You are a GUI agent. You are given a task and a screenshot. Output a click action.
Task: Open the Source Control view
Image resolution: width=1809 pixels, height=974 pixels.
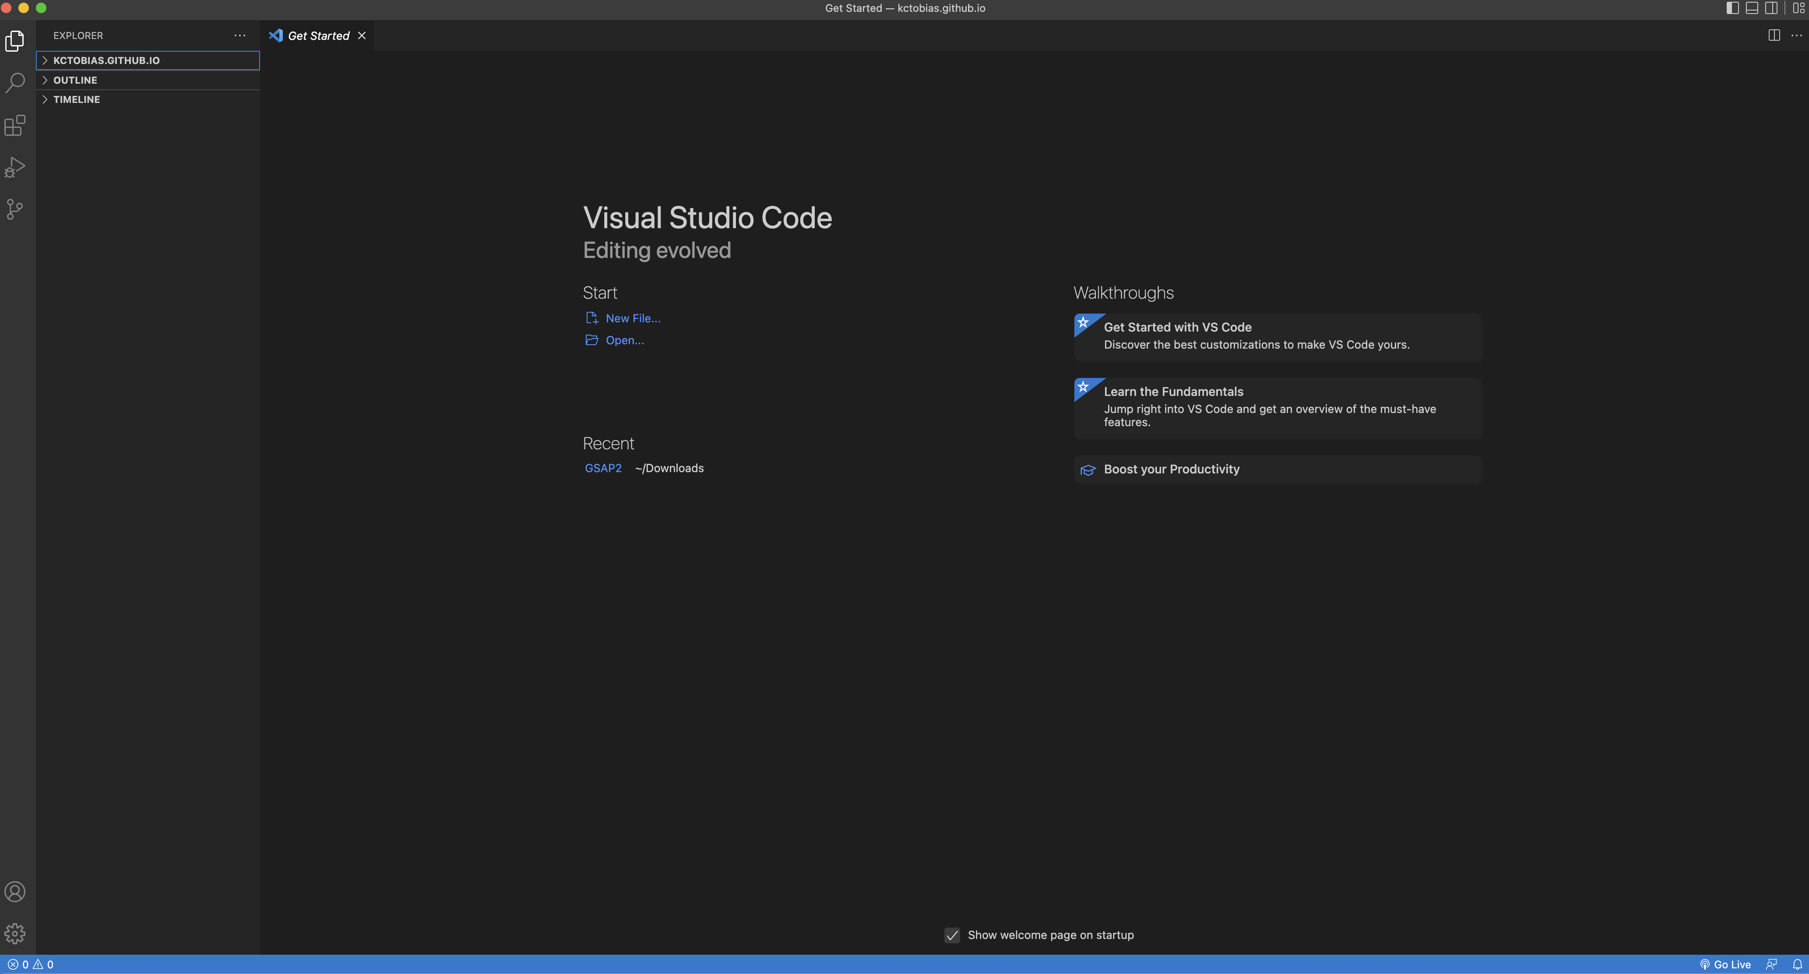(15, 209)
